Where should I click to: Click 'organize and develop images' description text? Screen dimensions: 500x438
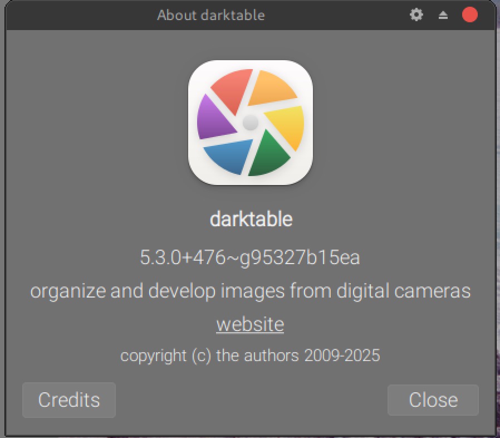[250, 291]
